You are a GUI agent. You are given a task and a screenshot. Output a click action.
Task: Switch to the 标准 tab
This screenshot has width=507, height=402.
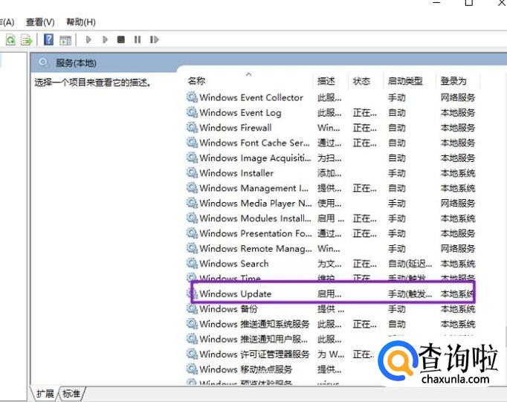(x=71, y=393)
